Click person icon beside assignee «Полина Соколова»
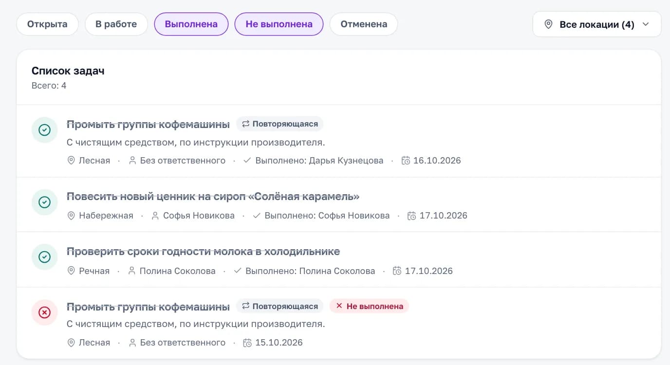Screen dimensions: 670x365 coord(132,271)
